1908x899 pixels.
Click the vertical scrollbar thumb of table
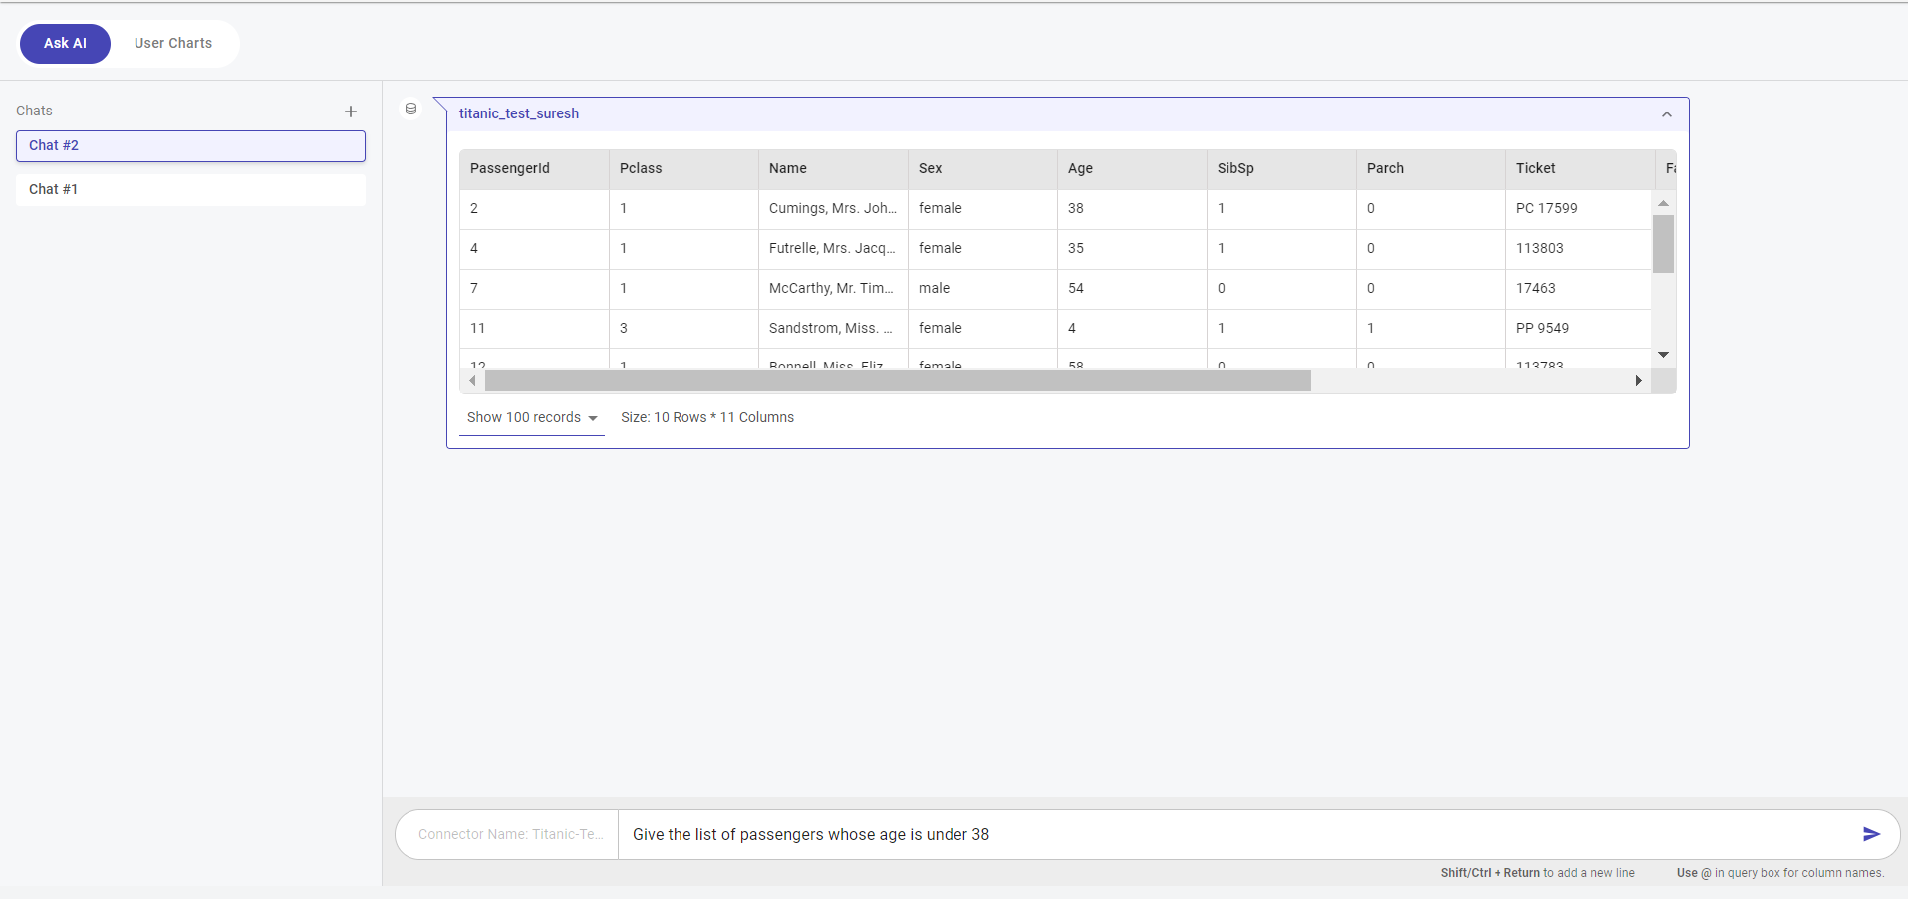click(x=1663, y=244)
